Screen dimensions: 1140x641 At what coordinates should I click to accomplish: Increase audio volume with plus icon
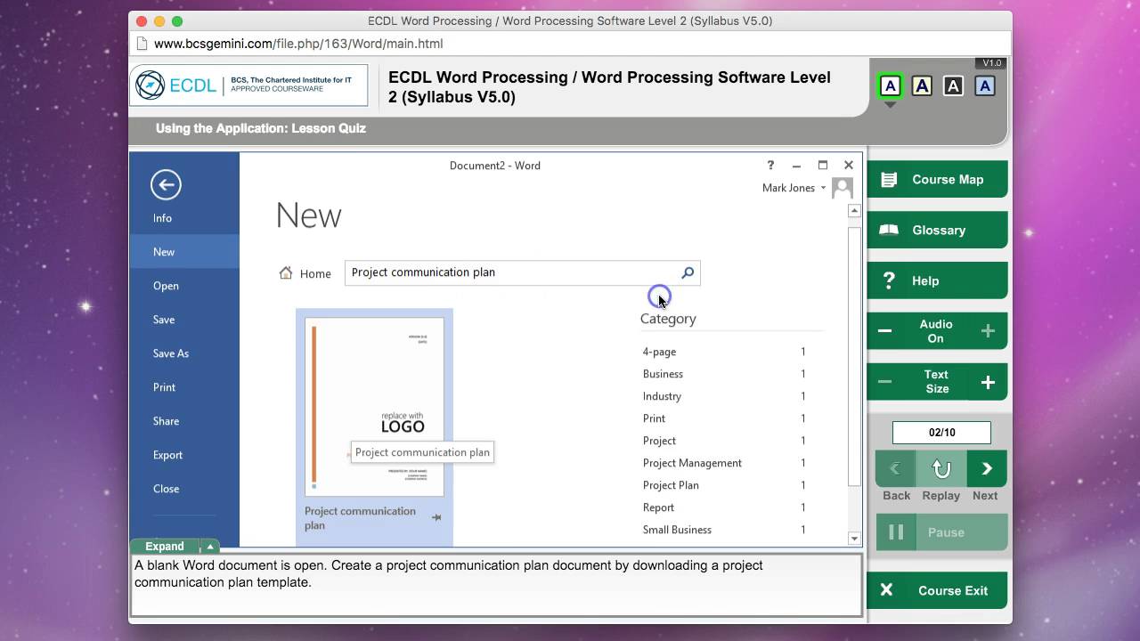(988, 331)
